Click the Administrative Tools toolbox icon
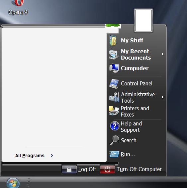This screenshot has width=187, height=188. (x=114, y=97)
